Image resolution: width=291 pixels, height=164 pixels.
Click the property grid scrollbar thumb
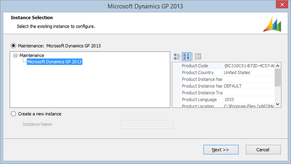278,78
